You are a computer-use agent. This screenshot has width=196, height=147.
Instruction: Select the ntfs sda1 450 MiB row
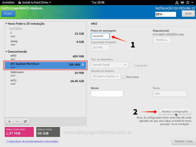coord(46,57)
